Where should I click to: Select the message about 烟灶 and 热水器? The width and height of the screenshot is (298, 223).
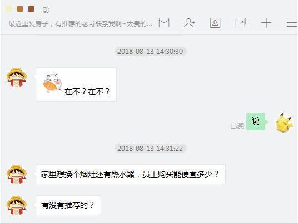130,174
